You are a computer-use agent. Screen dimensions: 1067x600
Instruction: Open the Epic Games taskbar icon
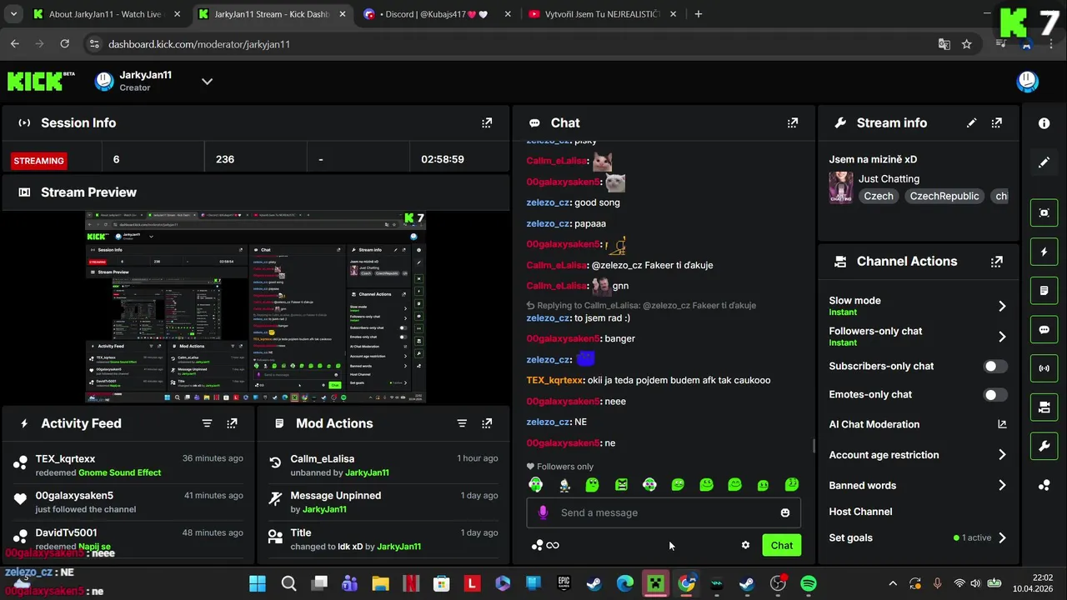click(x=564, y=583)
